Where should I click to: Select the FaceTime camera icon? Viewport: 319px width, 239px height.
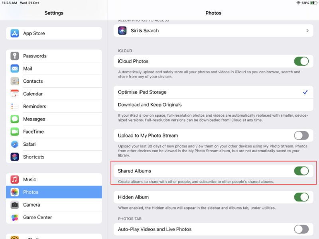click(15, 131)
